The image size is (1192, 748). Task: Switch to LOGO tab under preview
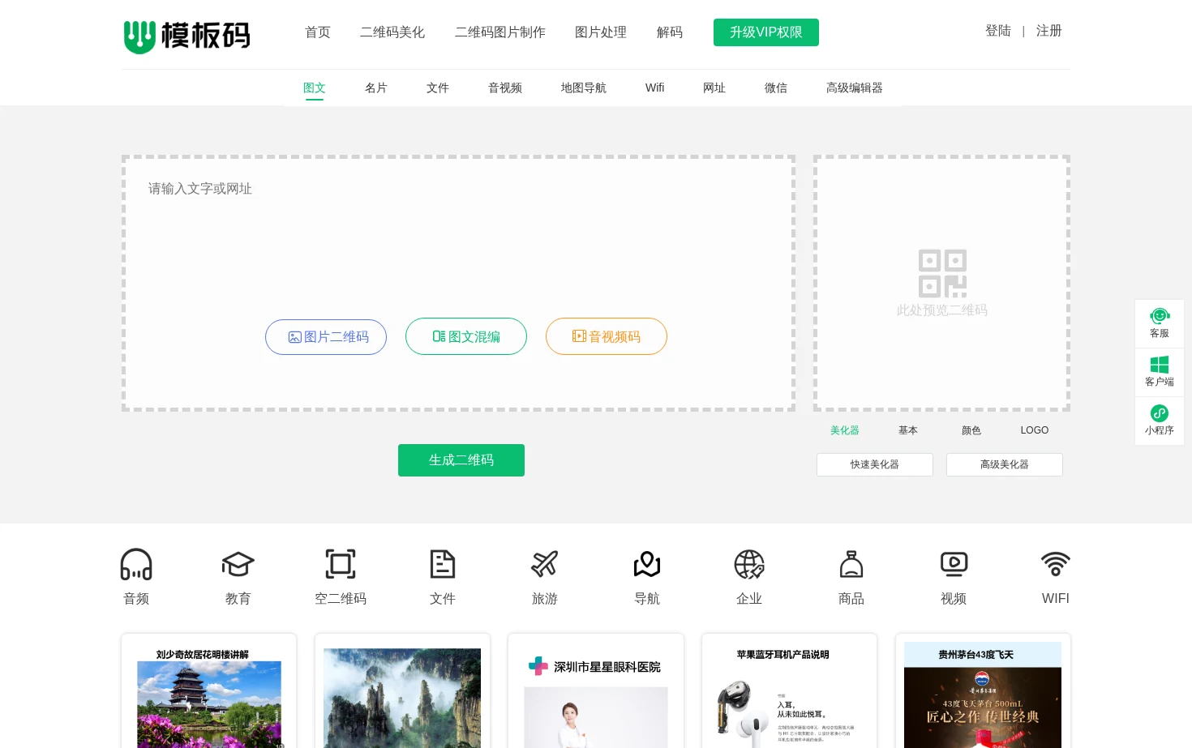tap(1035, 430)
